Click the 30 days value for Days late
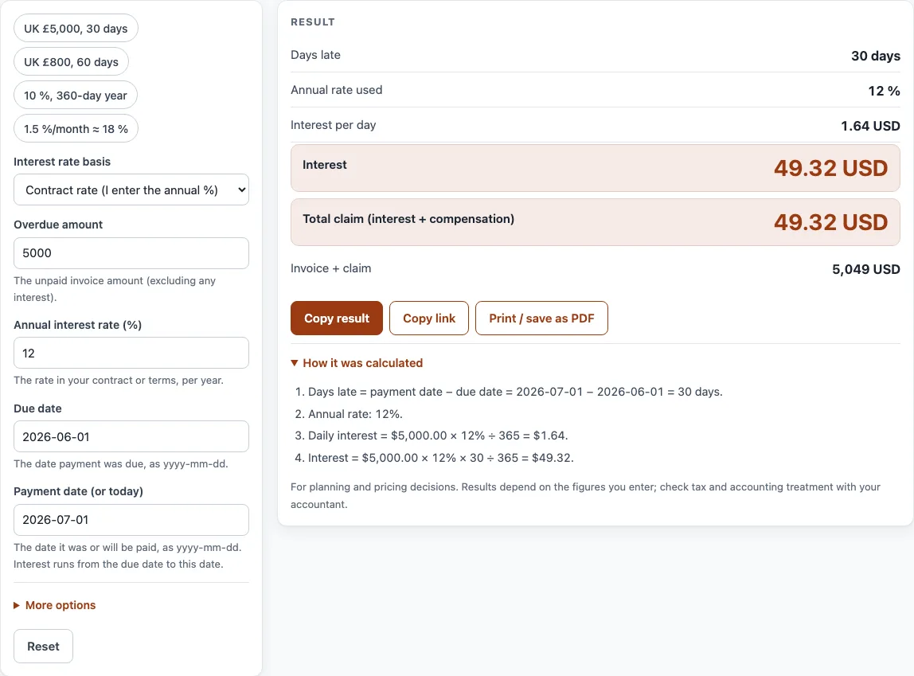914x676 pixels. pos(876,56)
